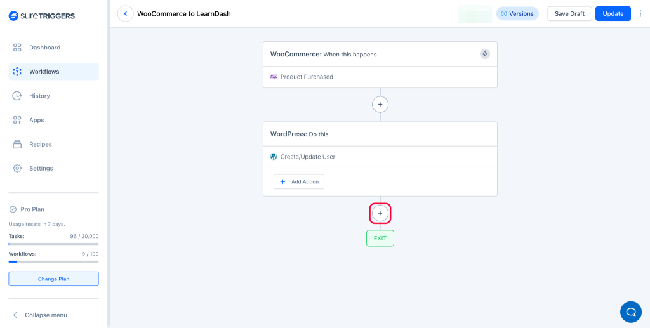Image resolution: width=650 pixels, height=328 pixels.
Task: Click the Change Plan button
Action: tap(53, 279)
